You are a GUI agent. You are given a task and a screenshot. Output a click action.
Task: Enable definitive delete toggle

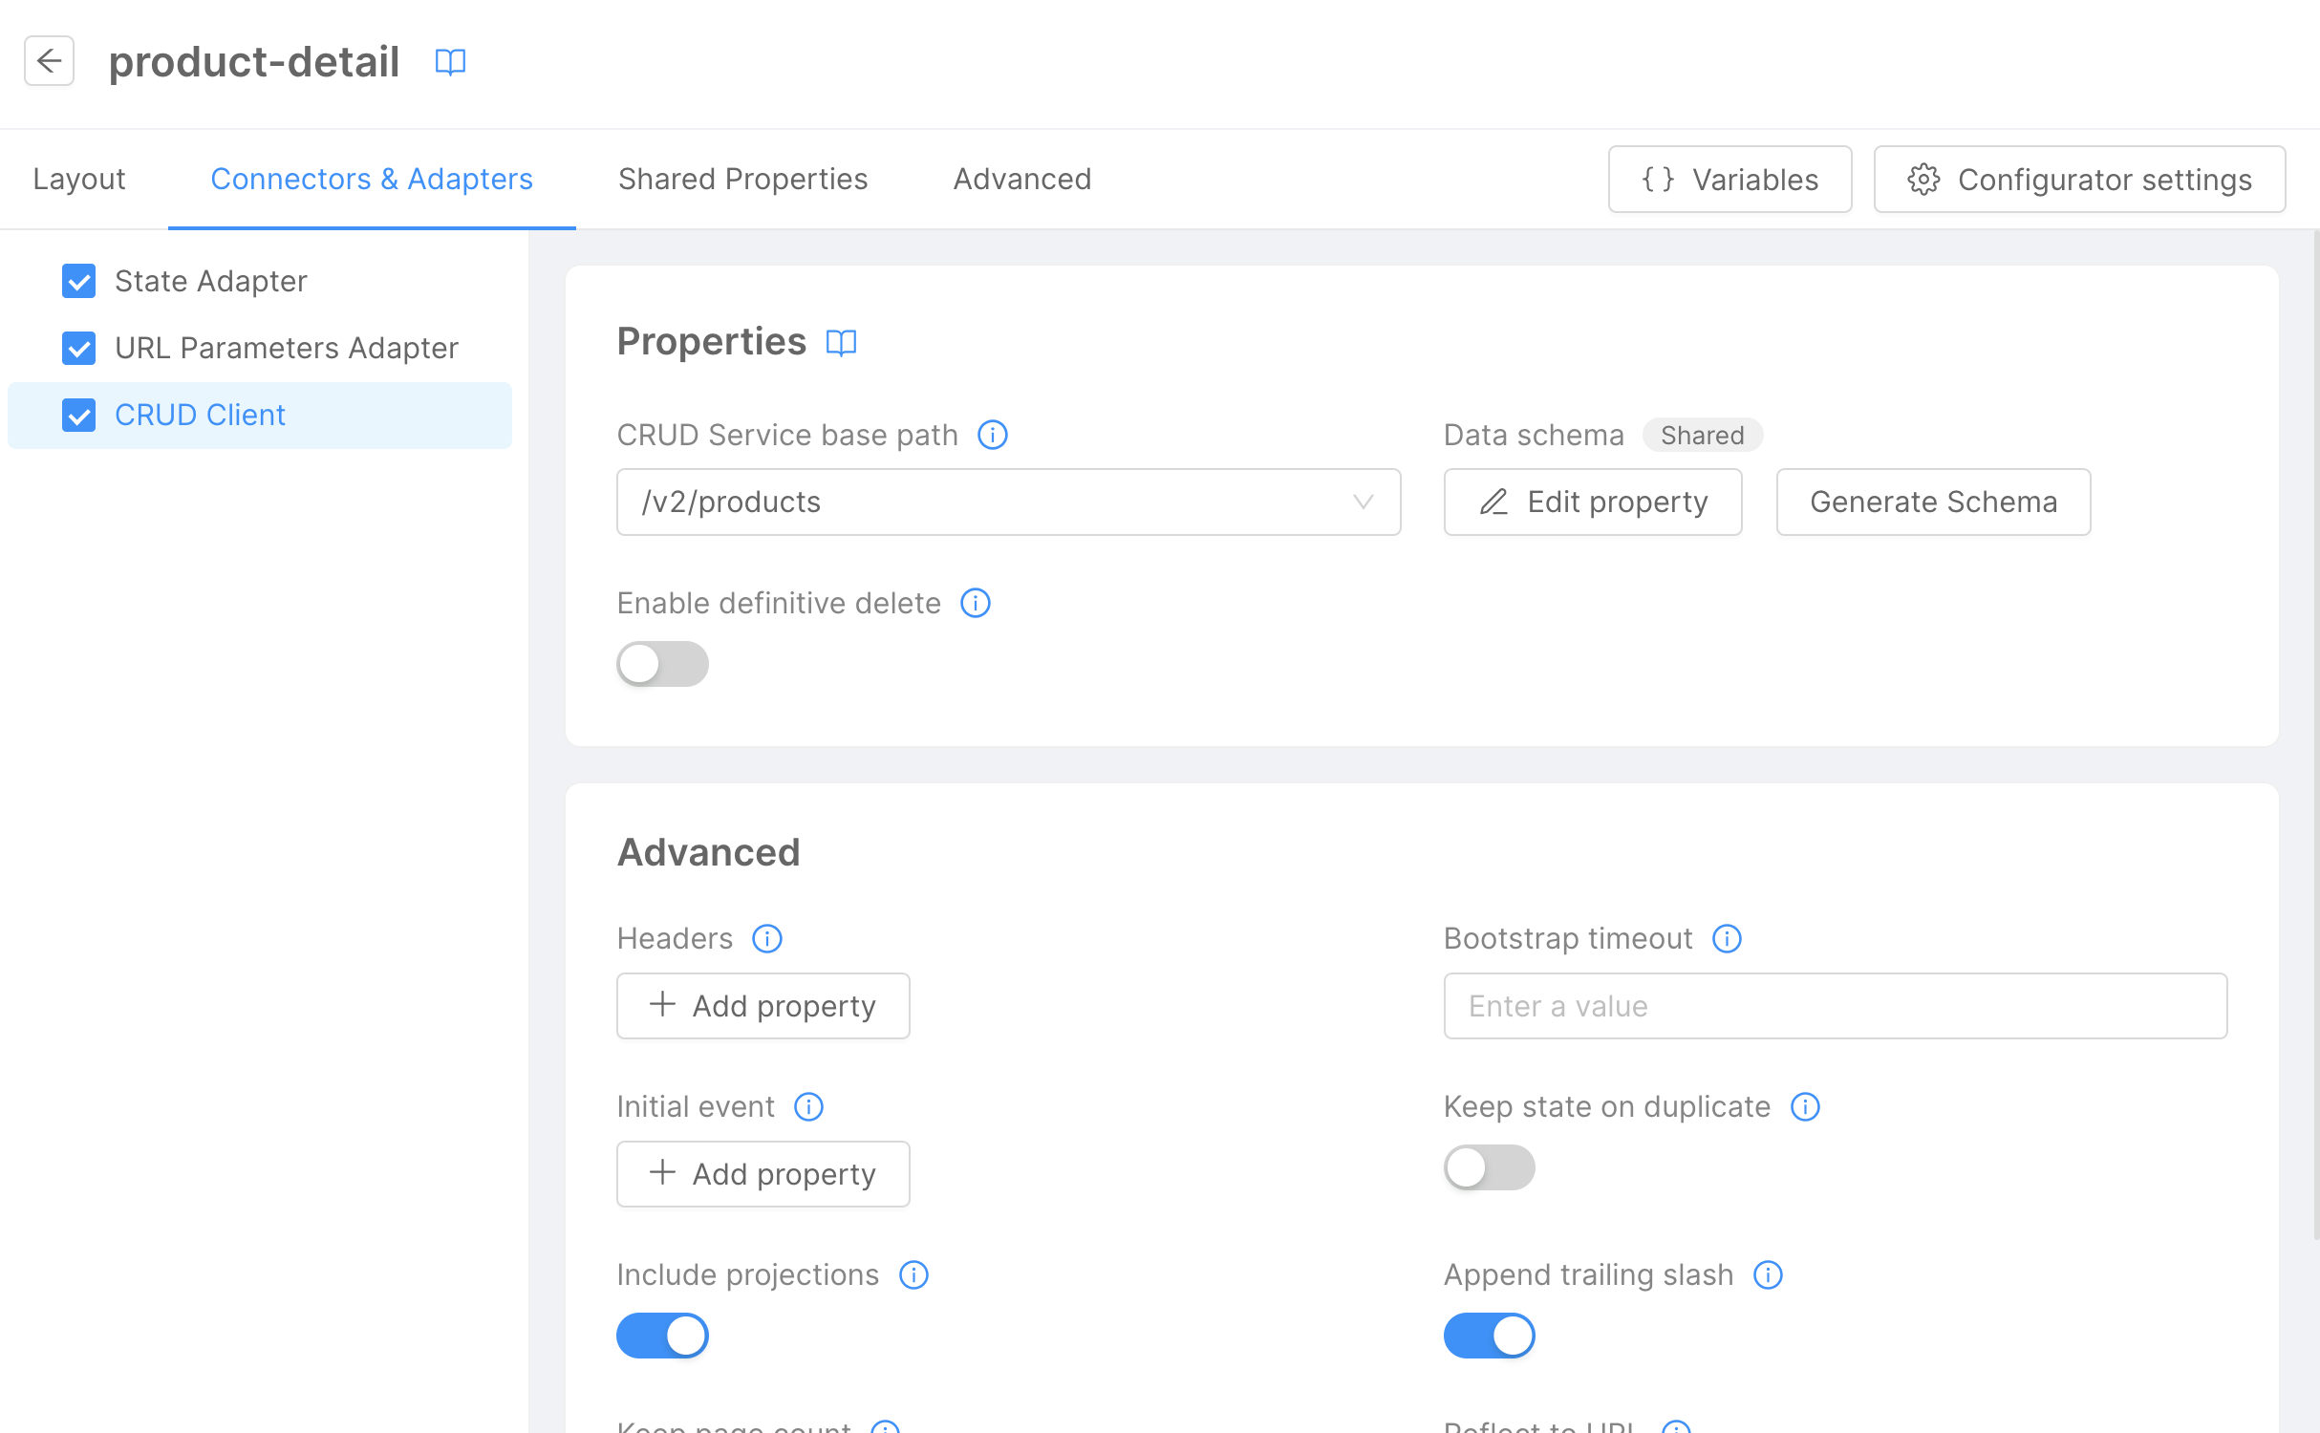coord(662,664)
